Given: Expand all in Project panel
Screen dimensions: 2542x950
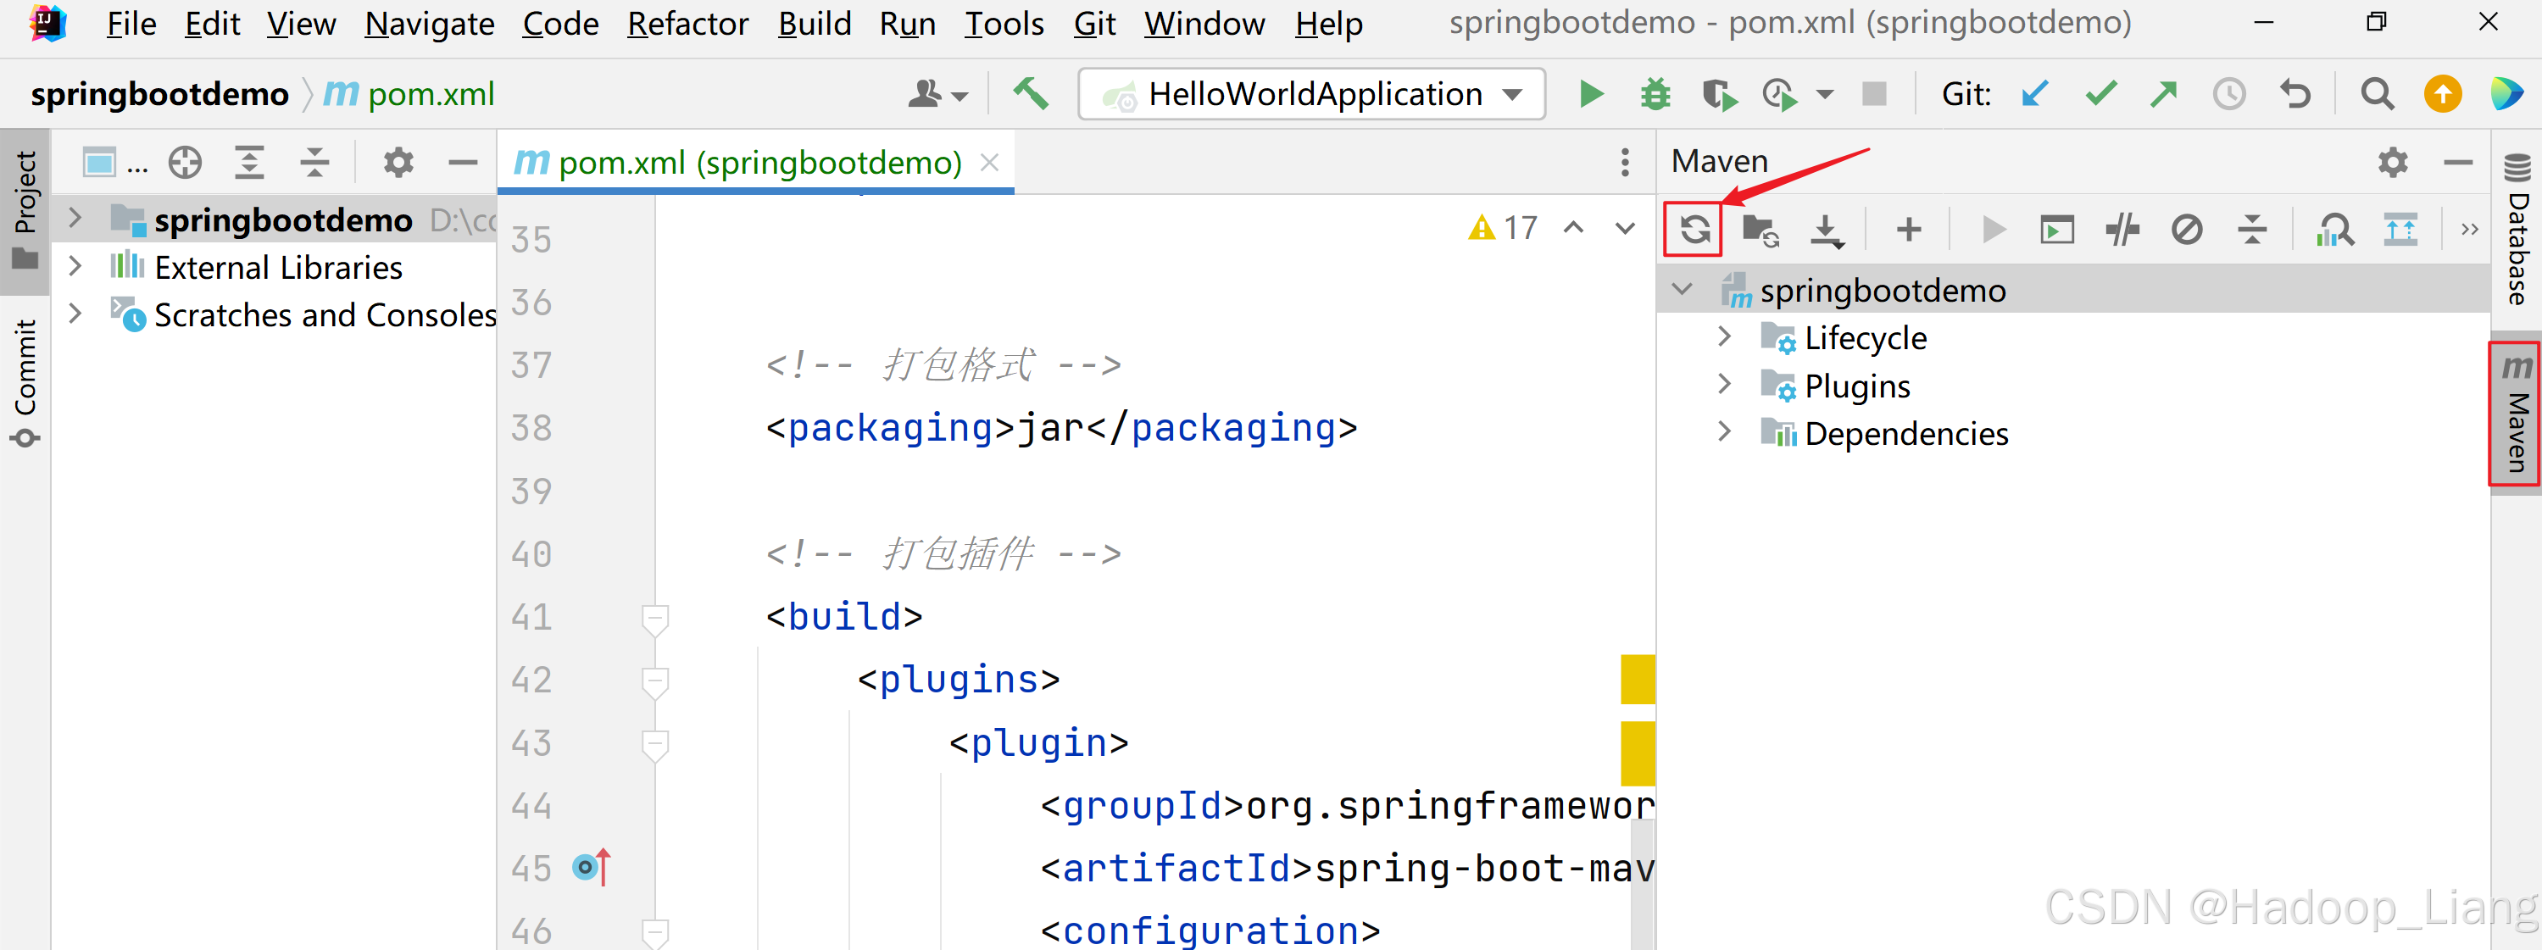Looking at the screenshot, I should 250,161.
